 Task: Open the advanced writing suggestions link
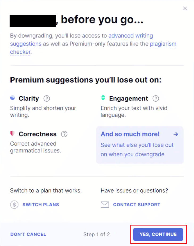pyautogui.click(x=131, y=36)
